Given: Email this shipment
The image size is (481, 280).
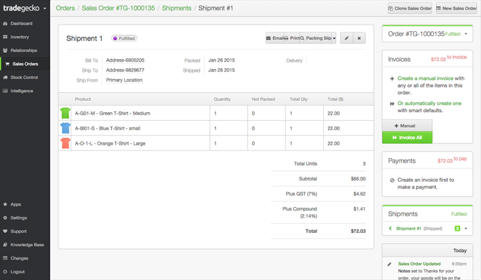Looking at the screenshot, I should 275,38.
